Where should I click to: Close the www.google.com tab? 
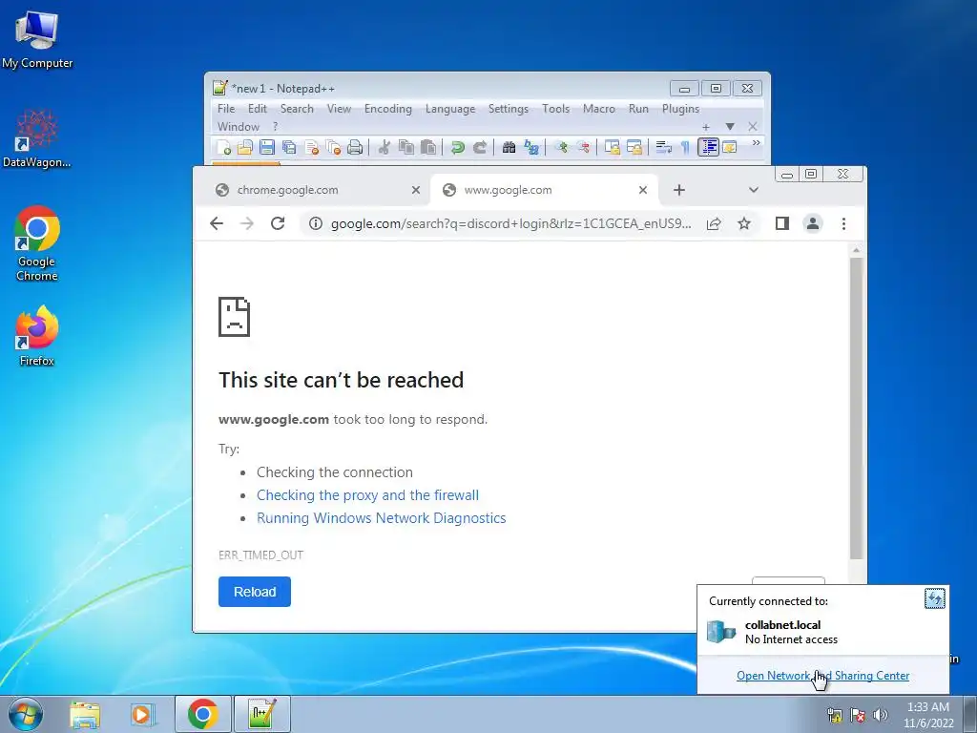(643, 190)
